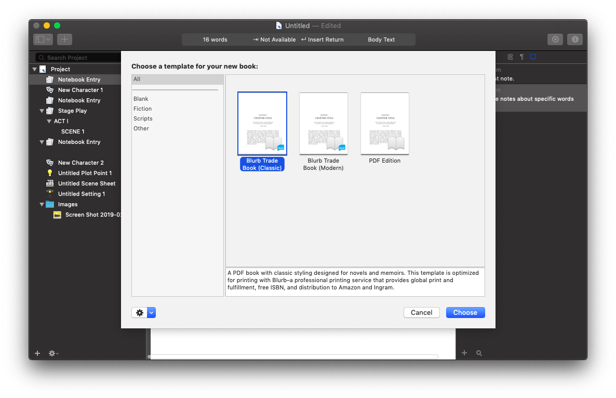616x398 pixels.
Task: Open the sidebar view dropdown in toolbar
Action: click(43, 39)
